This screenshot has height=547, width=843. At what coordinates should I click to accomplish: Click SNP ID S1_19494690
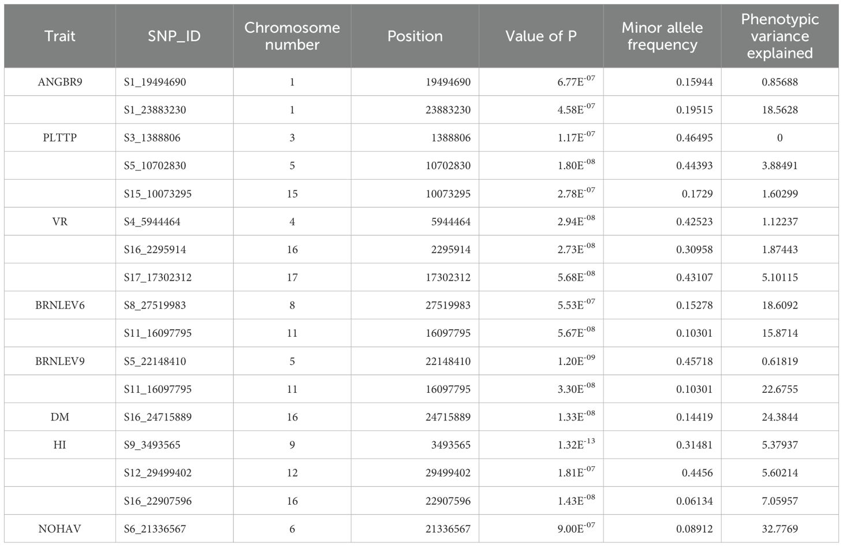(x=155, y=82)
